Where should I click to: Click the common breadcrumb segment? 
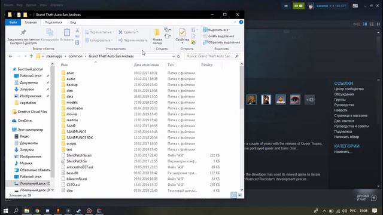pos(75,56)
